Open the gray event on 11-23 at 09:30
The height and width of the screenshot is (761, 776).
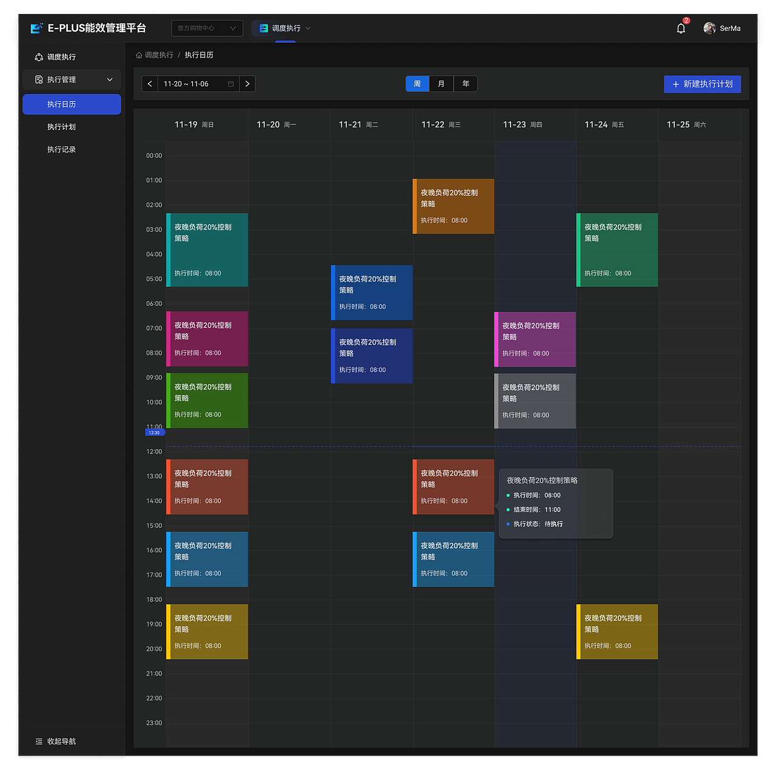pyautogui.click(x=535, y=401)
